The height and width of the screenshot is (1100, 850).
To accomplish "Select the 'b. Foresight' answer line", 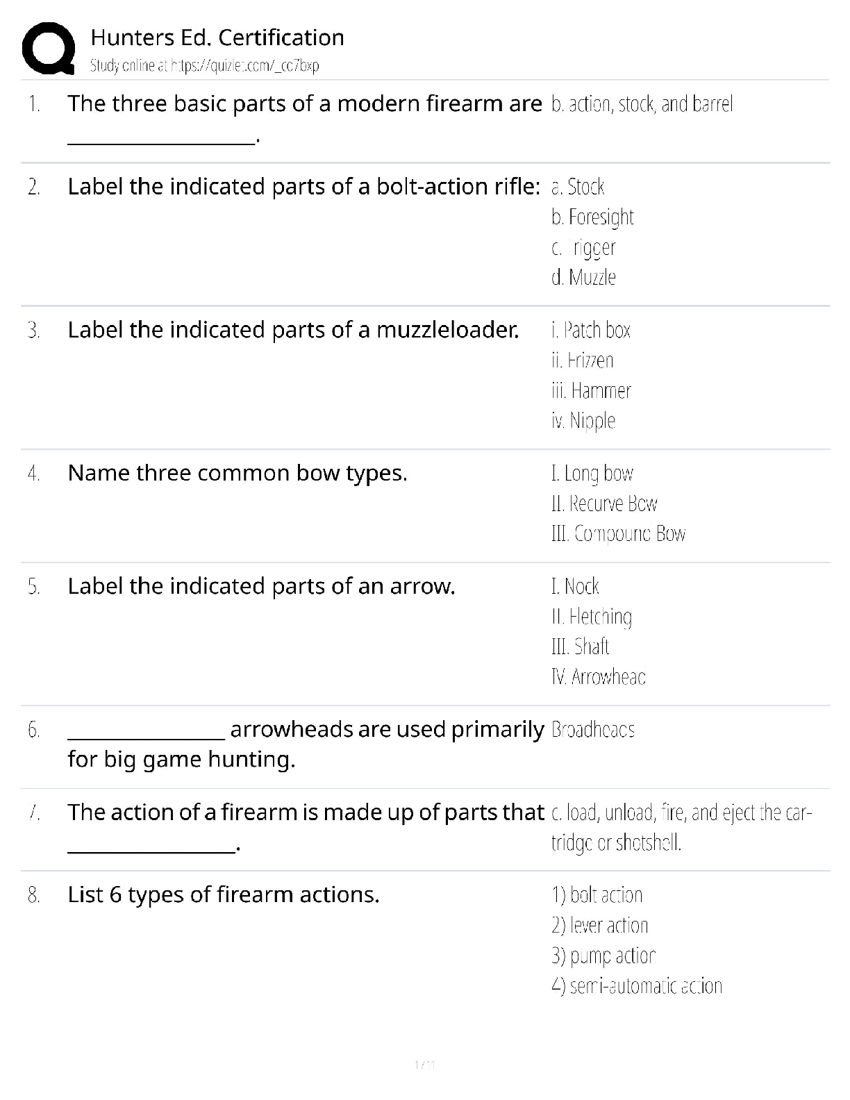I will [592, 217].
